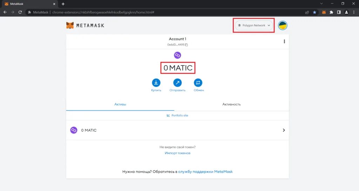359x191 pixels.
Task: Open the Polygon Network selector dropdown
Action: (x=254, y=25)
